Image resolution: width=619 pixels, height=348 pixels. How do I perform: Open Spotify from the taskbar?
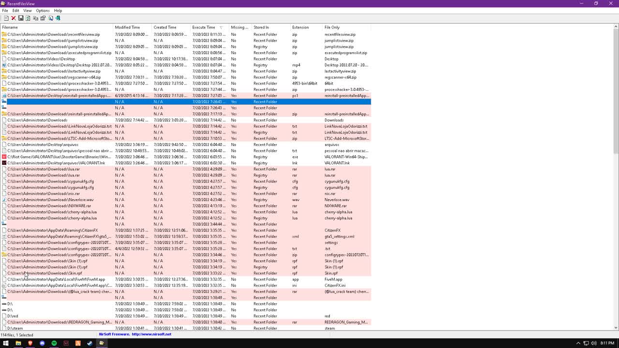pyautogui.click(x=54, y=343)
